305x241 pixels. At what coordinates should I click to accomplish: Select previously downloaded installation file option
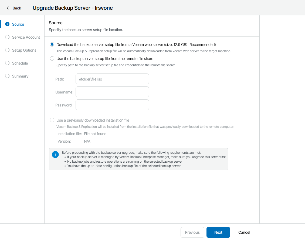(52, 120)
